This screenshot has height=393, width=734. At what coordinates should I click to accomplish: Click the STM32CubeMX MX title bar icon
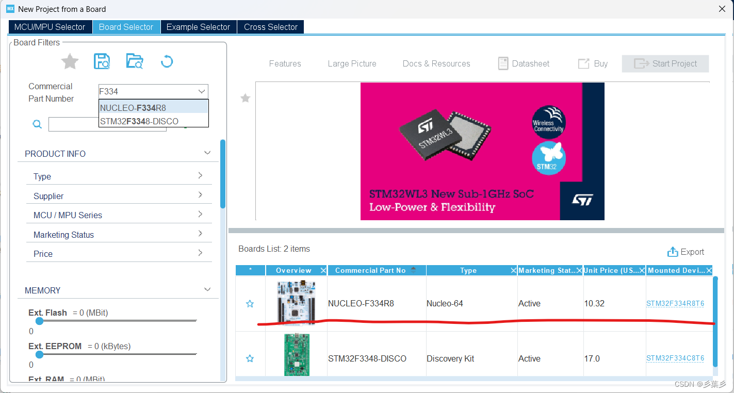(x=10, y=9)
